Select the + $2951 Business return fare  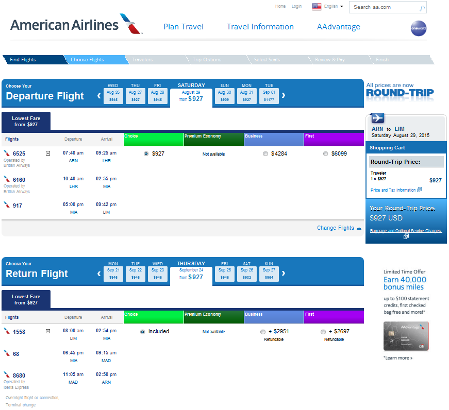click(x=263, y=332)
